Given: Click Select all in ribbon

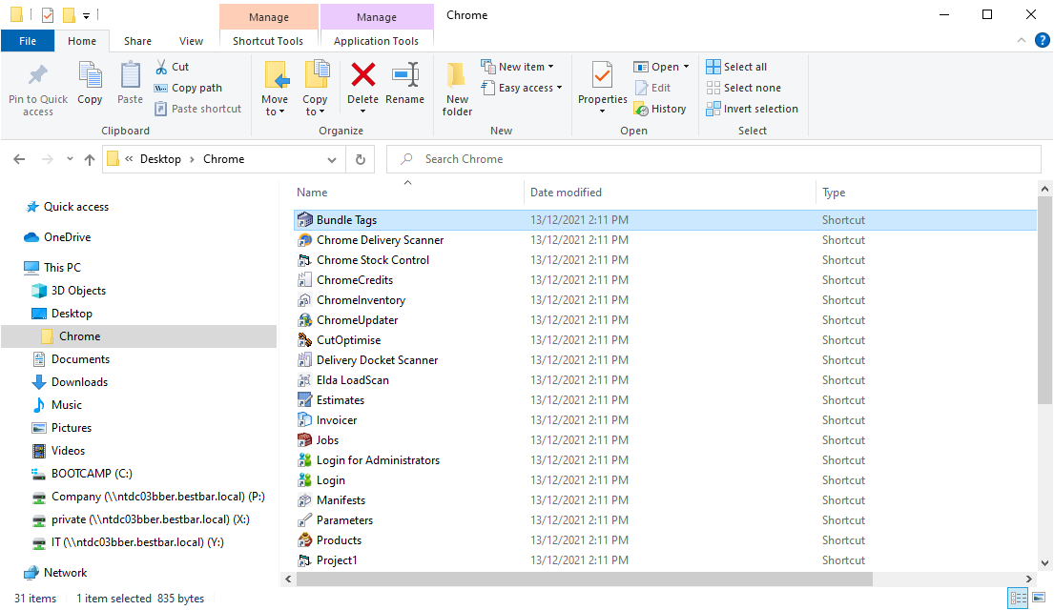Looking at the screenshot, I should point(736,67).
